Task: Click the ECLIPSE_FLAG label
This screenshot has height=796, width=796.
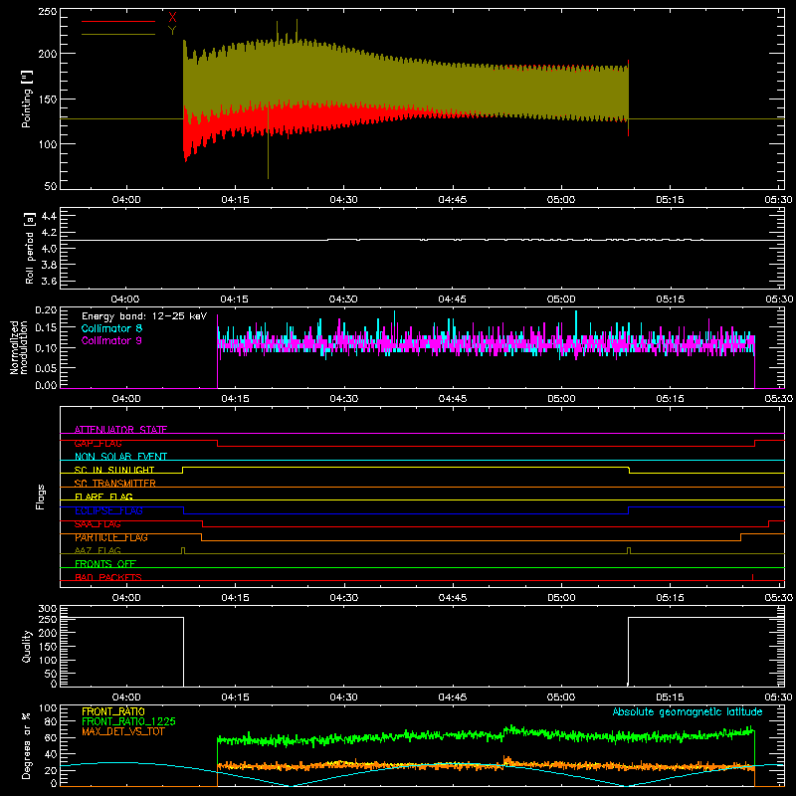Action: (x=108, y=510)
